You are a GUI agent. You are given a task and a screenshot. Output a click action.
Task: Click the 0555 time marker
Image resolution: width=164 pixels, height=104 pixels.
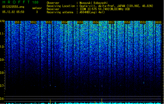tap(80, 22)
